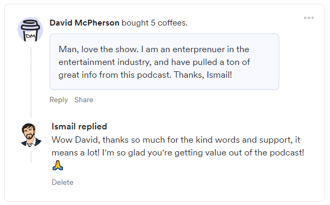Click David McPherson's coffee cup avatar
The width and height of the screenshot is (330, 205).
30,30
